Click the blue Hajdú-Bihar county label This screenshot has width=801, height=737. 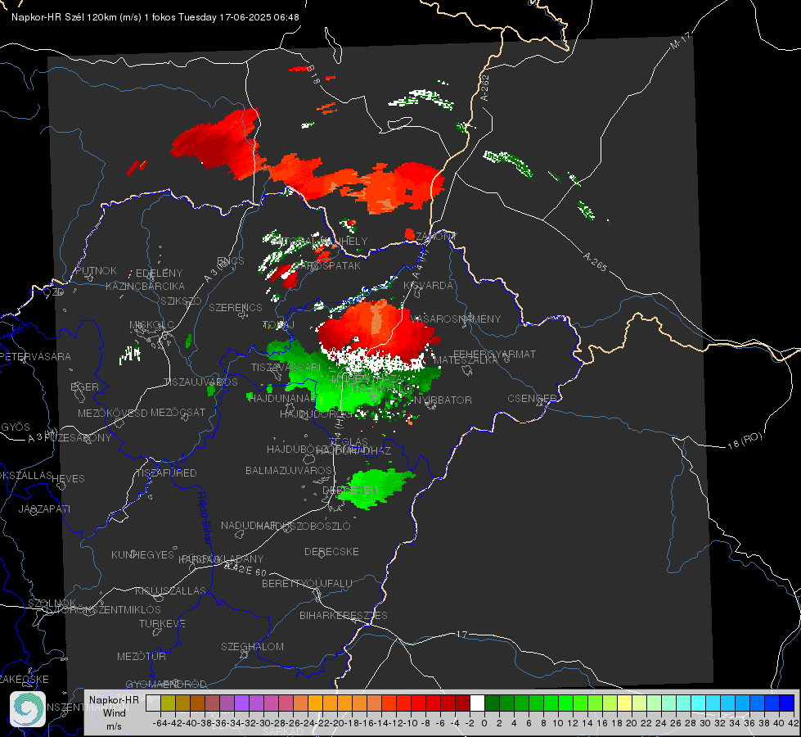(x=205, y=518)
